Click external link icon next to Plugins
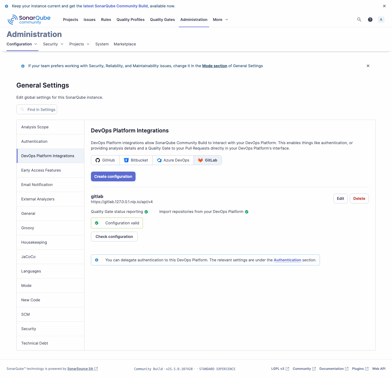This screenshot has height=378, width=392. pos(367,369)
